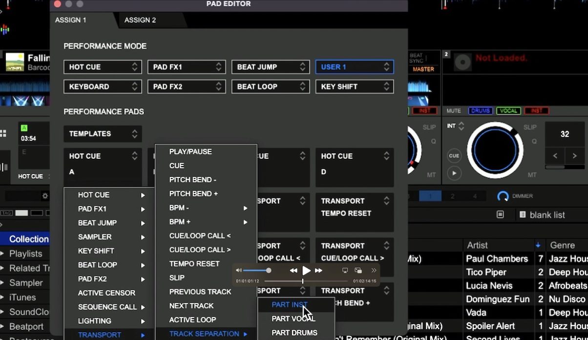Viewport: 588px width, 340px height.
Task: Click the picture-in-picture icon in floating player
Action: [x=359, y=270]
